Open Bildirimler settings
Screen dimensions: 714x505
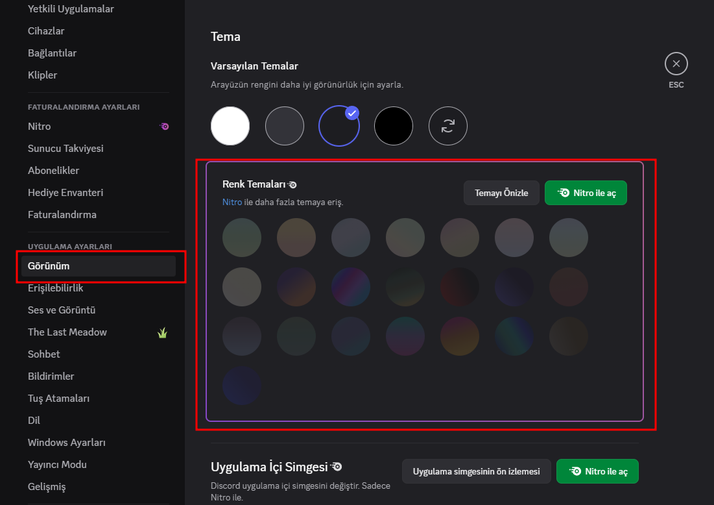pyautogui.click(x=51, y=376)
